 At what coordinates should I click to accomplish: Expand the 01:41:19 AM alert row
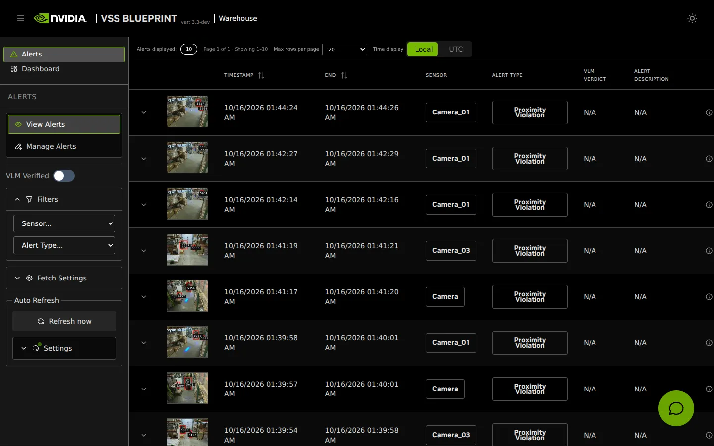144,251
